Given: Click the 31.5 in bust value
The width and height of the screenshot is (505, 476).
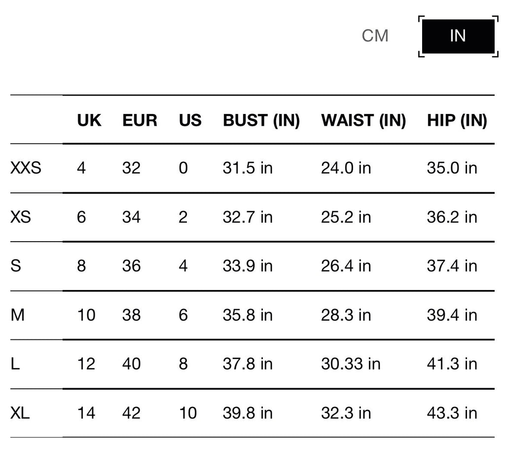Looking at the screenshot, I should (248, 168).
